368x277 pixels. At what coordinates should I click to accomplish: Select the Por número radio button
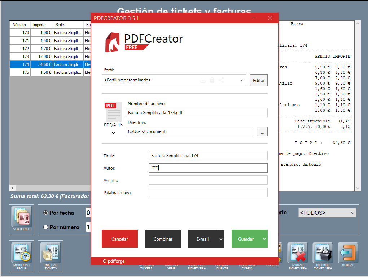coord(46,227)
